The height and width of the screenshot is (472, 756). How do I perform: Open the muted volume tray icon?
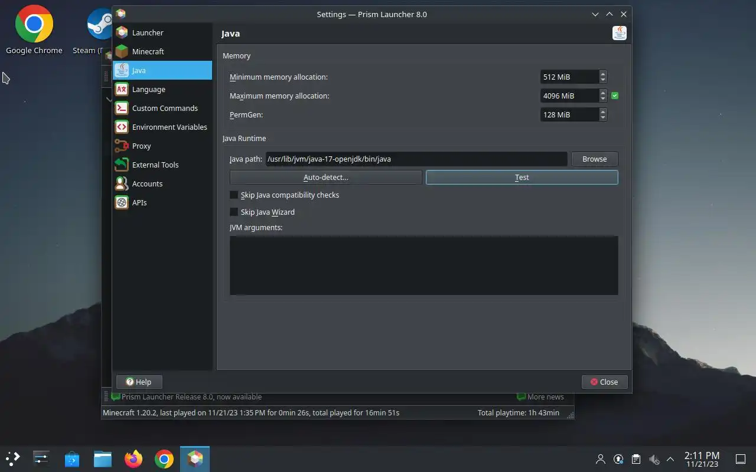click(653, 459)
